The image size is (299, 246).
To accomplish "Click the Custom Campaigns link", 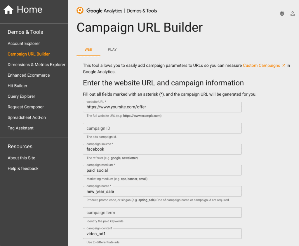I will (262, 65).
